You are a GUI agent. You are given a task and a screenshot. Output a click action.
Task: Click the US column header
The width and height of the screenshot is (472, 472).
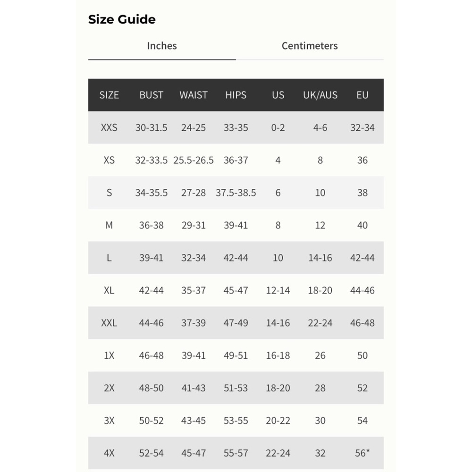coord(278,95)
